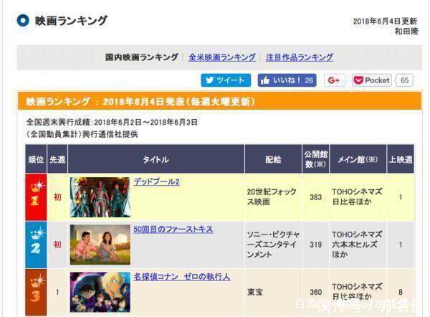430x317 pixels.
Task: Click the Pocket count bubble showing 65
Action: click(x=404, y=80)
